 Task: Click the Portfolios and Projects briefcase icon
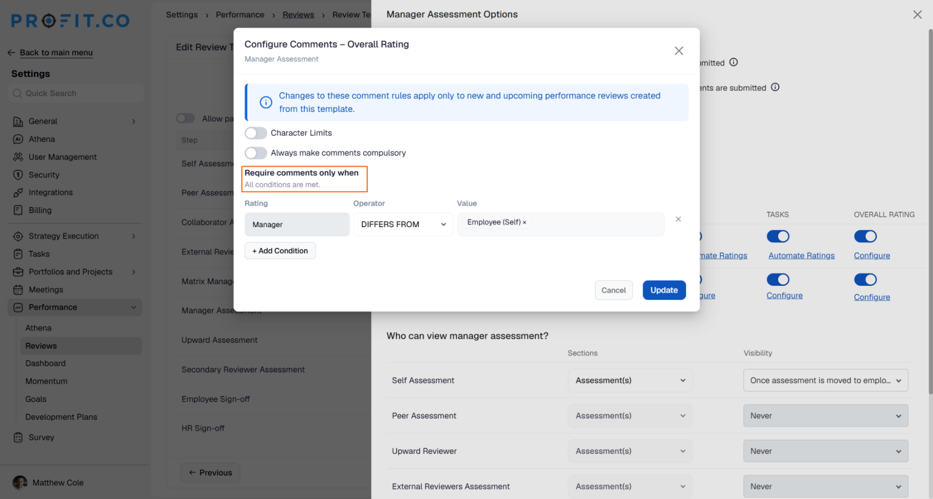[x=18, y=272]
